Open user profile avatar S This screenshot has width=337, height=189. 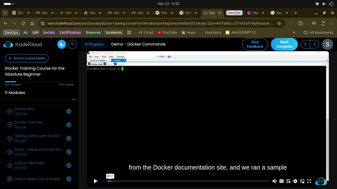327,44
